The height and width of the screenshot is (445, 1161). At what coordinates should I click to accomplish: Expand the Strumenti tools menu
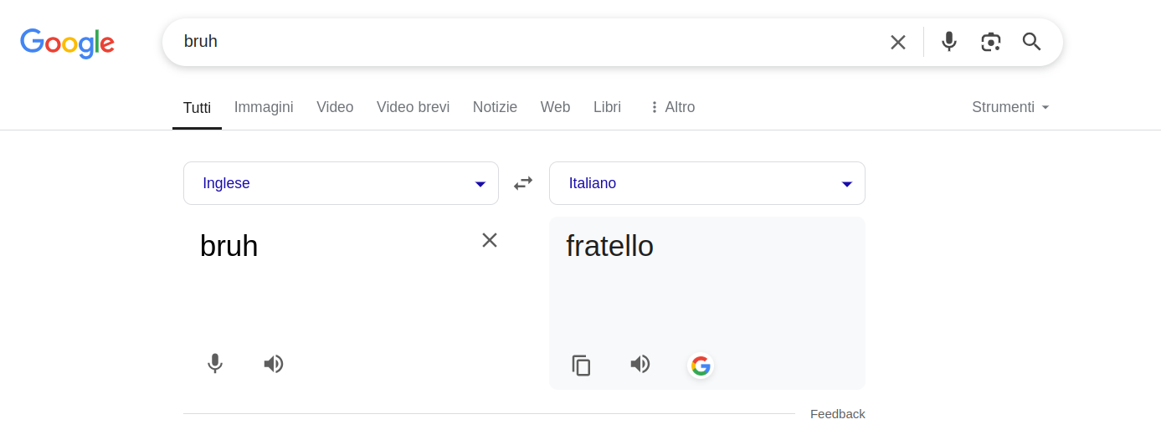[x=1010, y=107]
